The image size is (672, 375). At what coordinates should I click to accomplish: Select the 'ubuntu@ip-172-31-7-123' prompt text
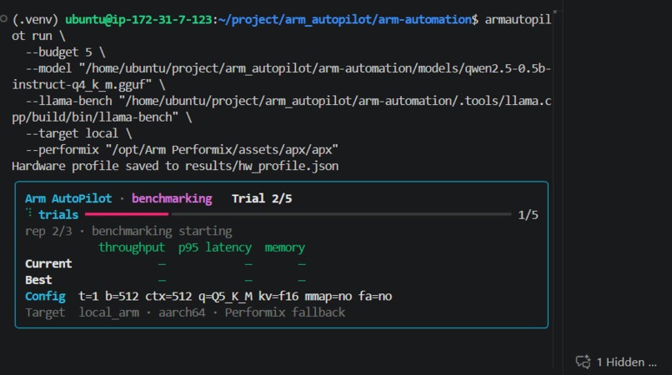[x=138, y=20]
